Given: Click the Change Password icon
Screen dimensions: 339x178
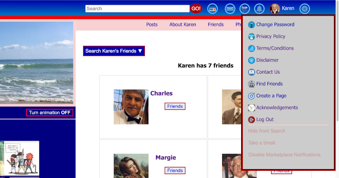Looking at the screenshot, I should 251,25.
